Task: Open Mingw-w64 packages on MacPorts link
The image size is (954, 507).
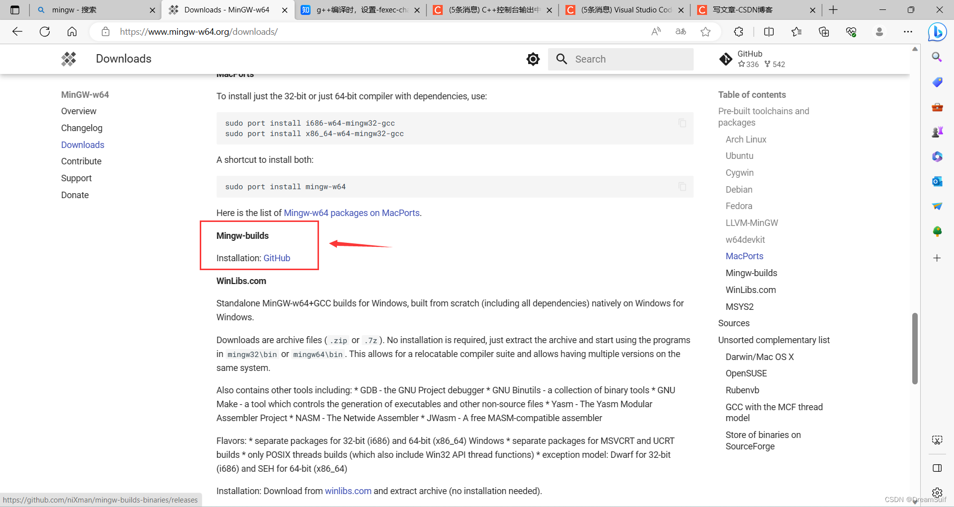Action: pos(351,213)
